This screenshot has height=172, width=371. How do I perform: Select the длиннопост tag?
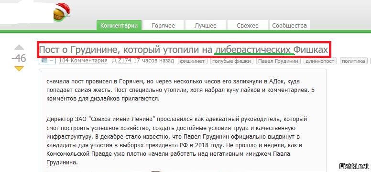(x=320, y=61)
